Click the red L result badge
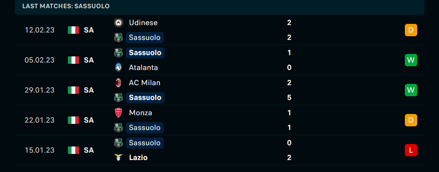This screenshot has width=439, height=172. pos(411,150)
